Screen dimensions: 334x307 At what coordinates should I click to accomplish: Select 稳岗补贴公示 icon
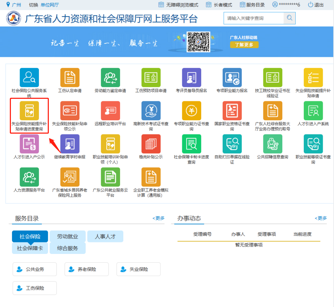[x=151, y=144]
